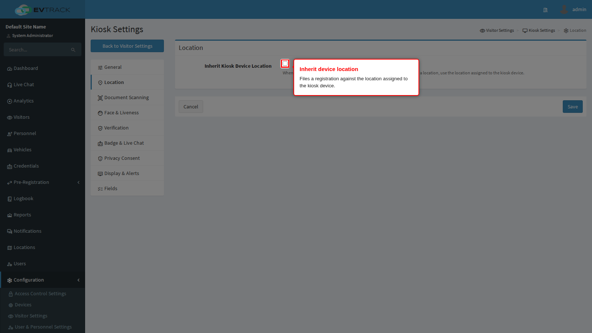The width and height of the screenshot is (592, 333).
Task: Click the Credentials badge icon
Action: click(x=10, y=166)
